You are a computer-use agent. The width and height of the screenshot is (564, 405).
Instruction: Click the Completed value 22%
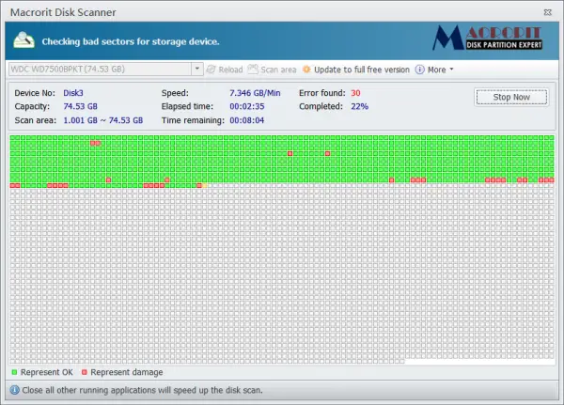click(359, 106)
